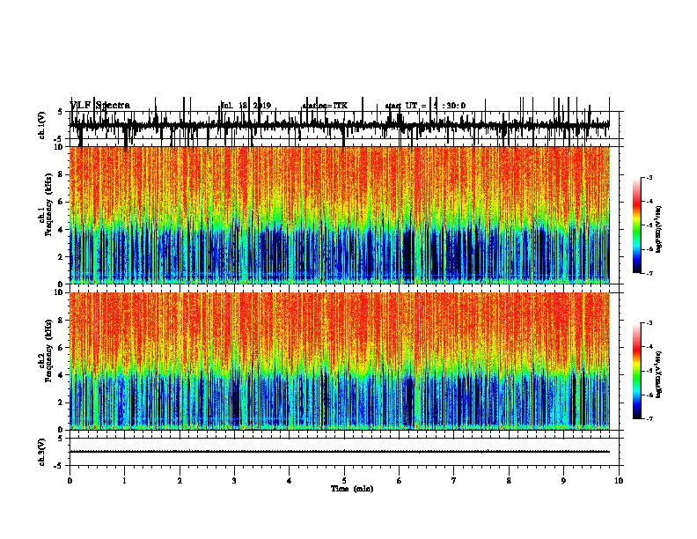This screenshot has height=539, width=697.
Task: Click time axis tick label "1"
Action: click(x=125, y=481)
